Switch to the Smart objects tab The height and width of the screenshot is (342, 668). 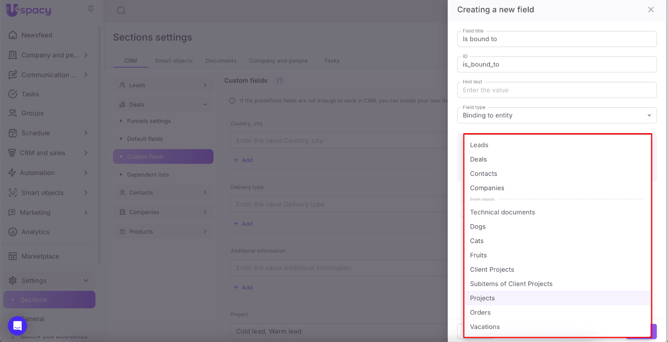click(174, 61)
